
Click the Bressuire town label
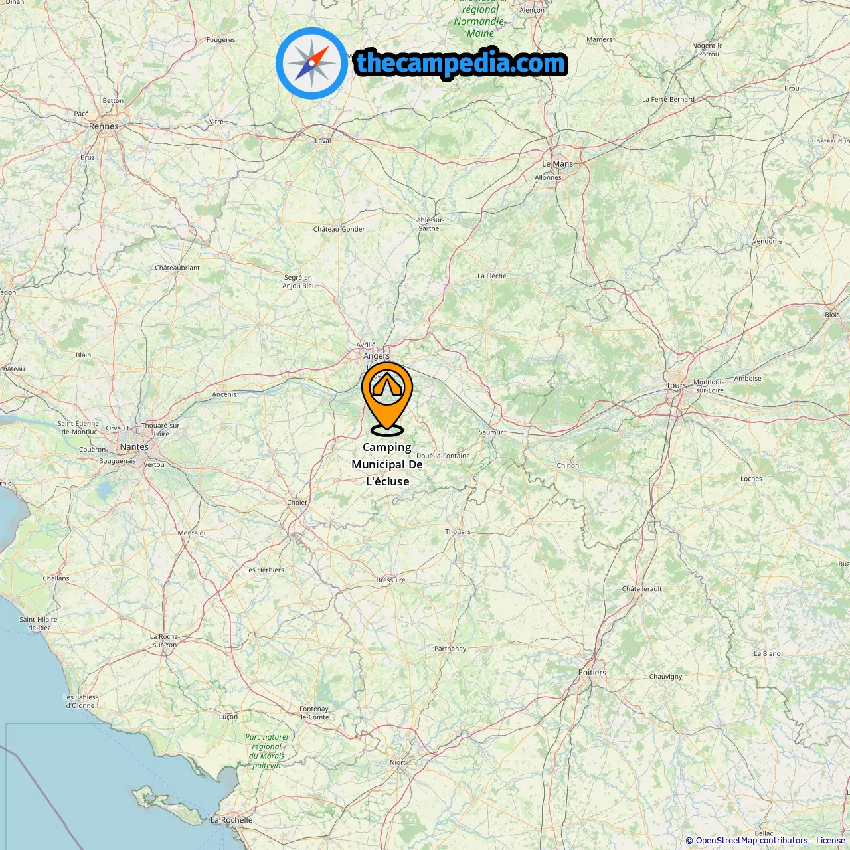point(390,580)
